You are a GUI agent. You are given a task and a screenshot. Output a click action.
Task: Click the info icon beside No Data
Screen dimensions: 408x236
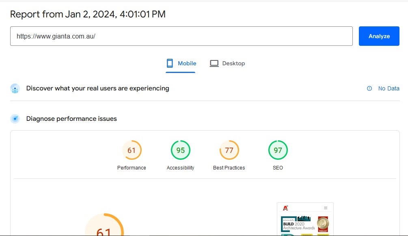[x=369, y=88]
